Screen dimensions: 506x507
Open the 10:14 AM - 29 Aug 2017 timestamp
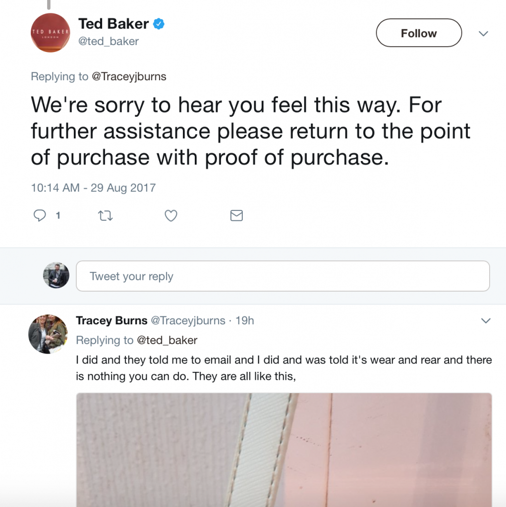93,188
